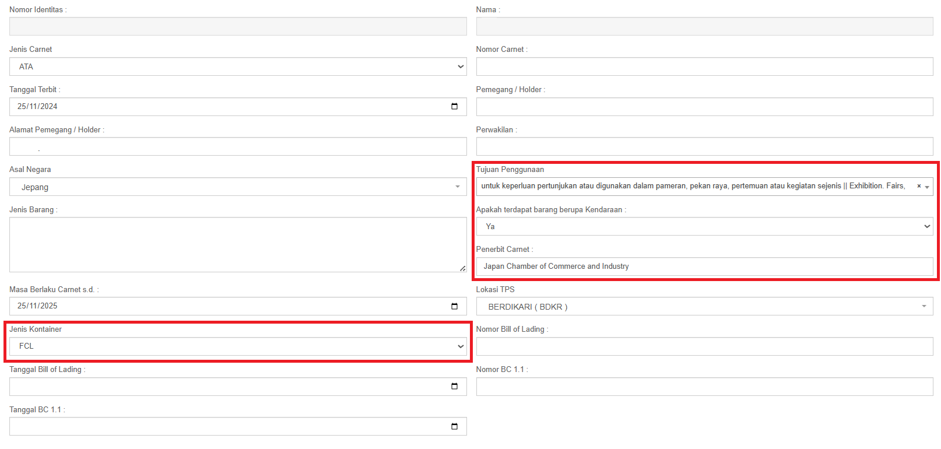Clear the Tujuan Penggunaan selection

tap(919, 187)
